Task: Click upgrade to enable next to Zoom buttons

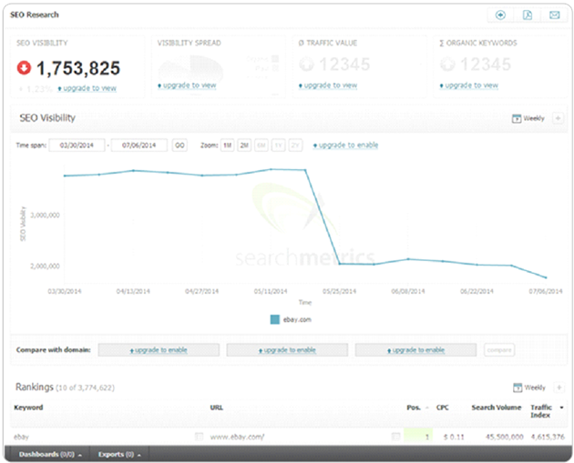Action: click(x=345, y=145)
